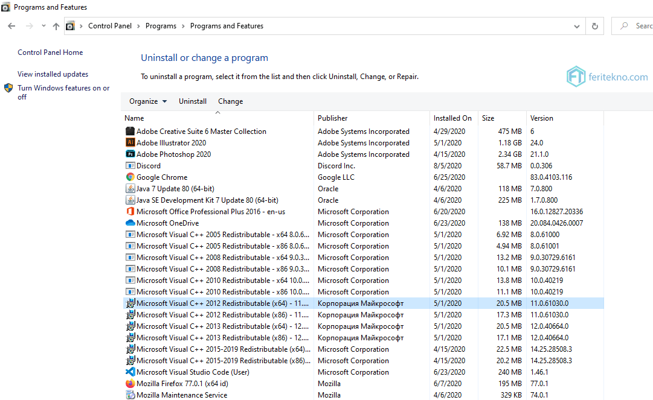Click the Change toolbar button
The height and width of the screenshot is (400, 653).
[x=230, y=101]
